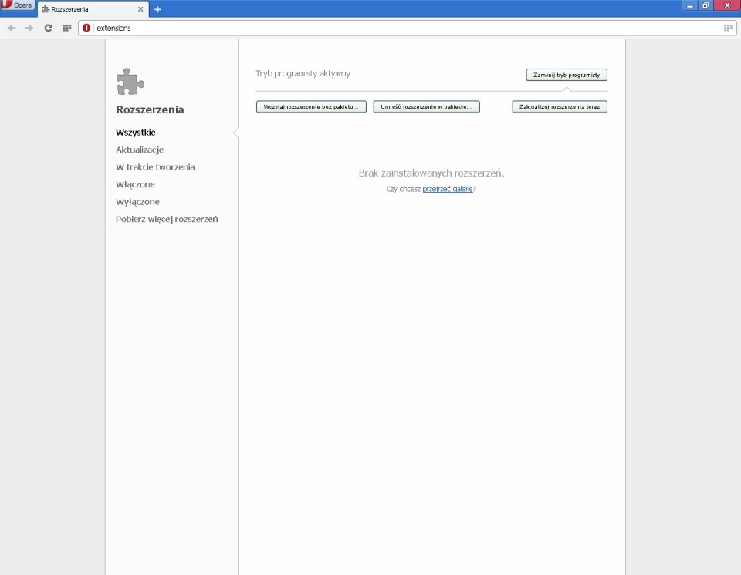Click the Rozszerzenia sidebar heading
741x575 pixels.
click(150, 109)
